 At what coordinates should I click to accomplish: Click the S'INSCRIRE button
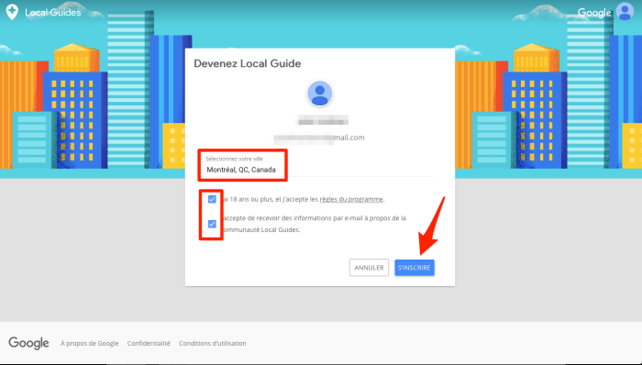coord(415,268)
